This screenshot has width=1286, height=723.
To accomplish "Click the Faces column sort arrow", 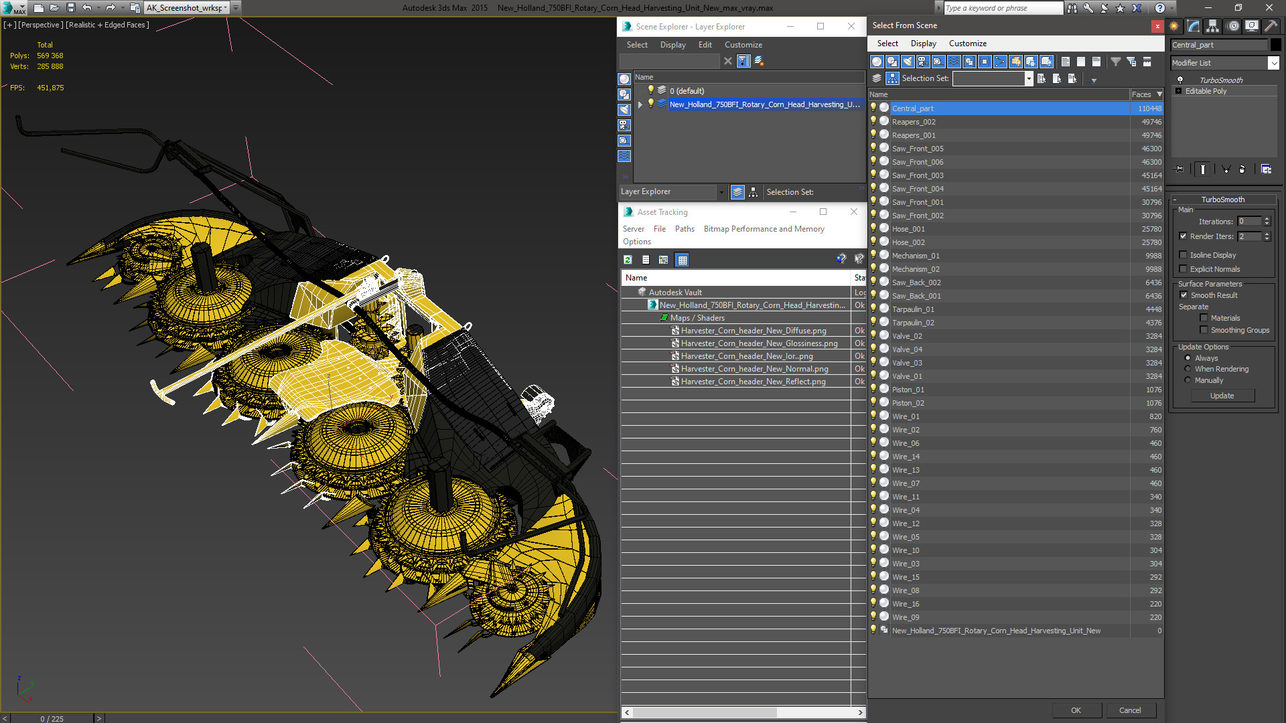I will [1159, 94].
